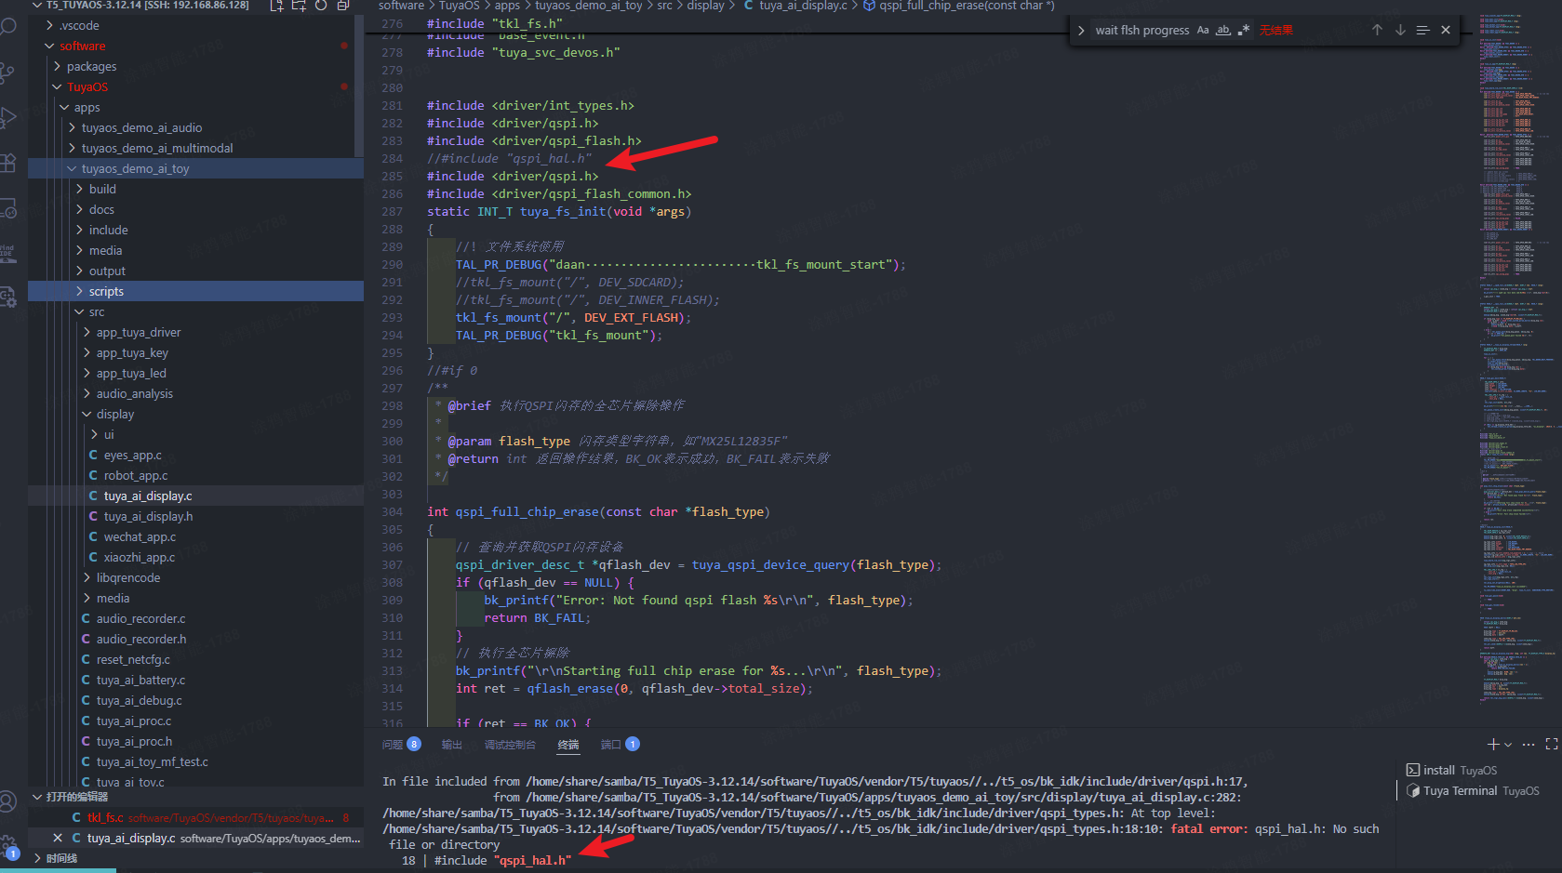
Task: Click the find input text field
Action: pyautogui.click(x=1141, y=30)
